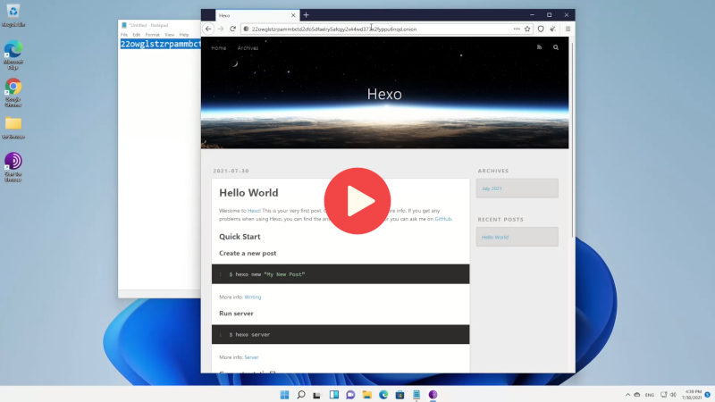Open a new browser tab with plus
The image size is (715, 402).
pos(306,15)
